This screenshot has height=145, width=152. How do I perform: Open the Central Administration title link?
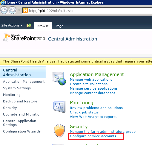click(x=73, y=39)
